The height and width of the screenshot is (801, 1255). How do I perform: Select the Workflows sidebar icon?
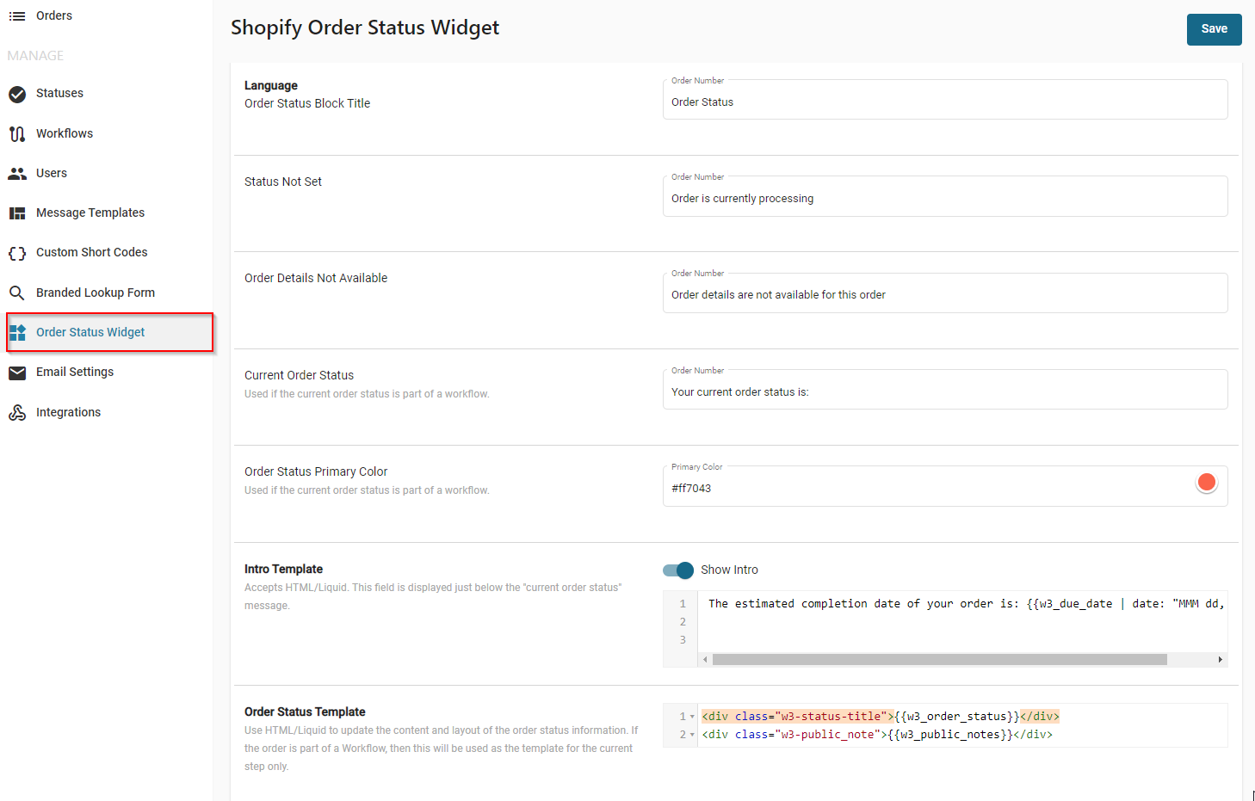pos(17,132)
